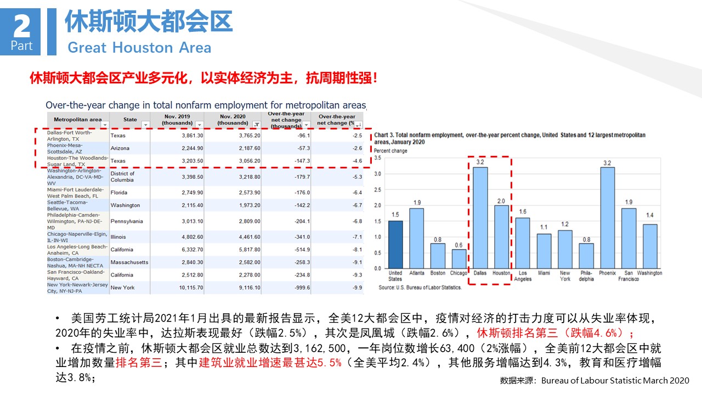702x395 pixels.
Task: Click the Nov. 2020 active filter icon
Action: coord(256,125)
